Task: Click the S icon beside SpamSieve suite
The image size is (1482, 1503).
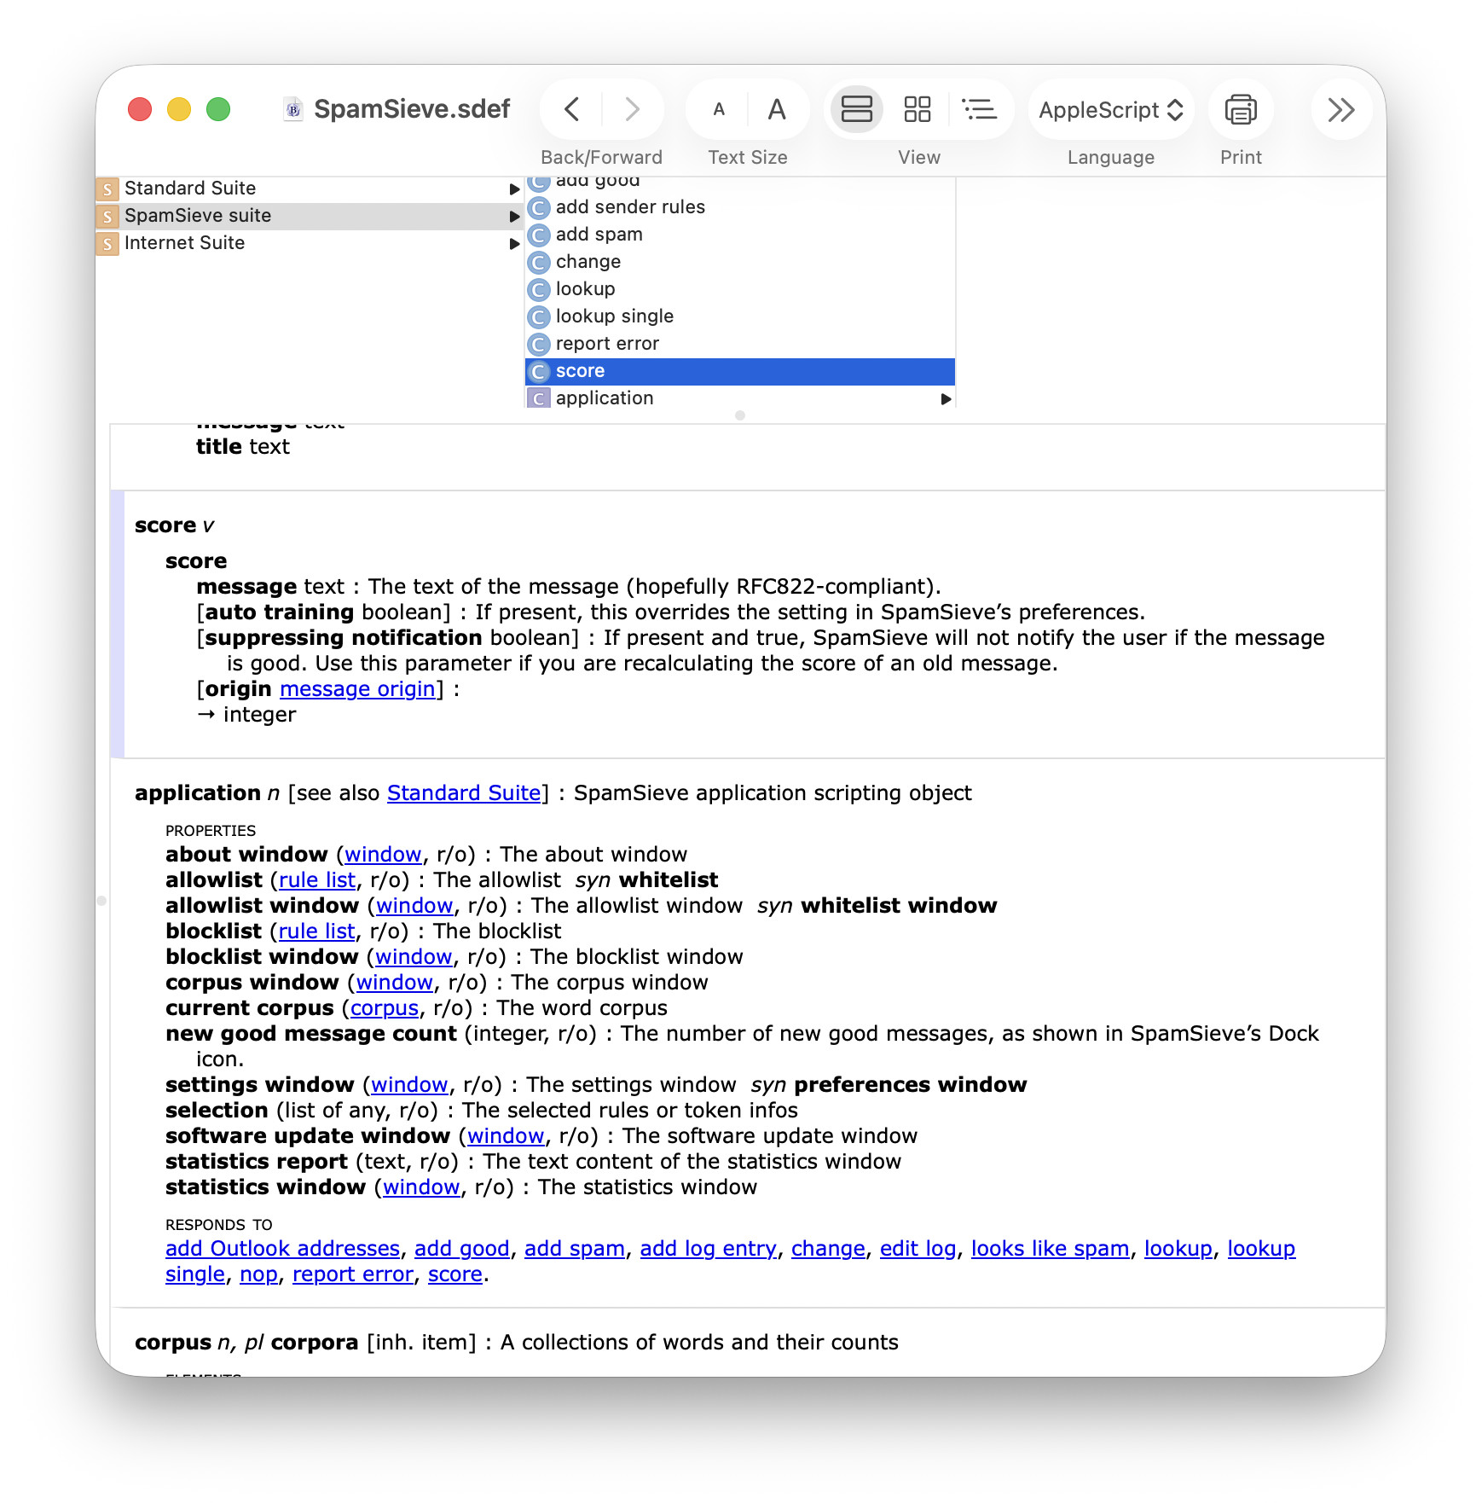Action: tap(107, 216)
